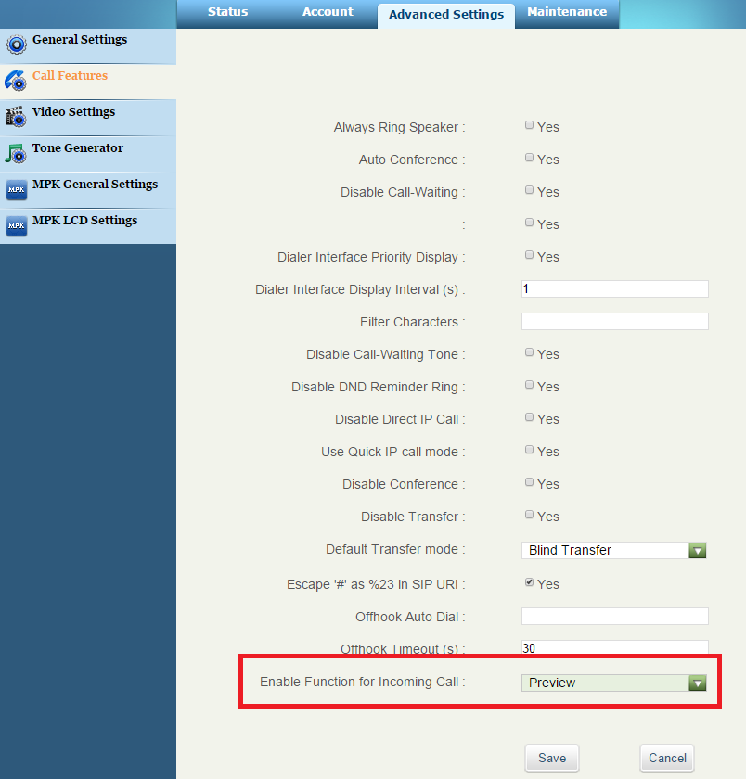Click the Call Features phone icon
This screenshot has width=746, height=779.
pyautogui.click(x=16, y=81)
